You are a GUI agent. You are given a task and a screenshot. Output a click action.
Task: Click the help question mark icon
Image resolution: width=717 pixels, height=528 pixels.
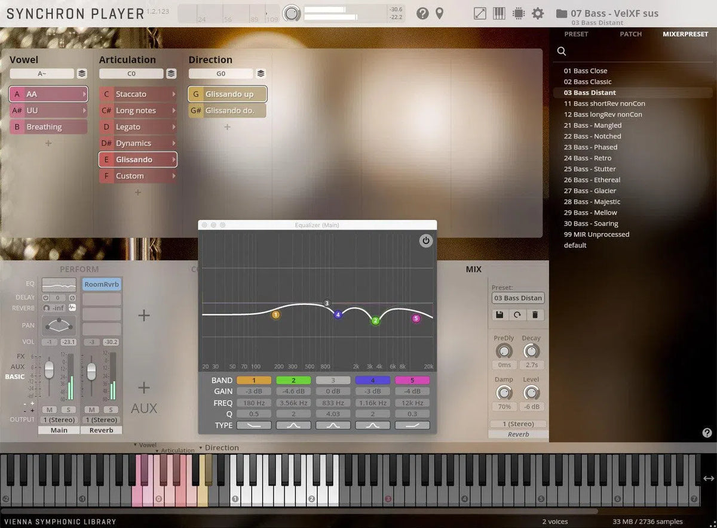[422, 13]
